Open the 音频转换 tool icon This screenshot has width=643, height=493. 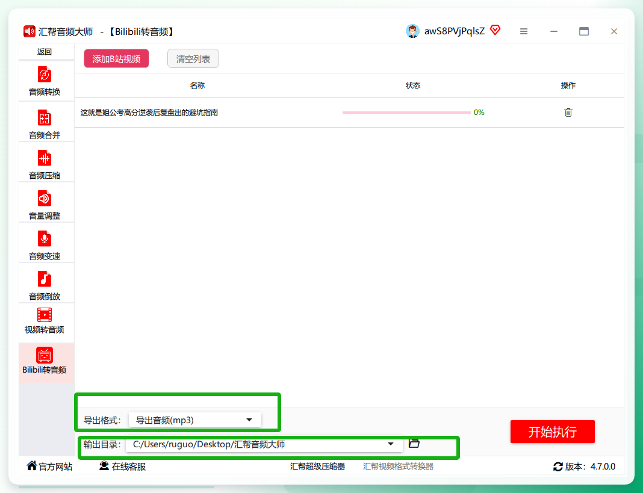tap(45, 75)
